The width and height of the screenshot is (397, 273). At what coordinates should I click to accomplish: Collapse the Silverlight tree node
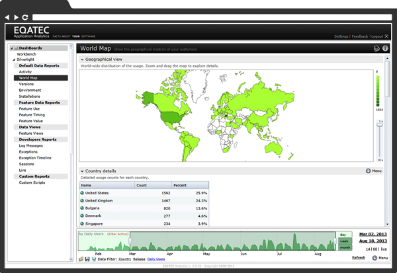tap(14, 59)
